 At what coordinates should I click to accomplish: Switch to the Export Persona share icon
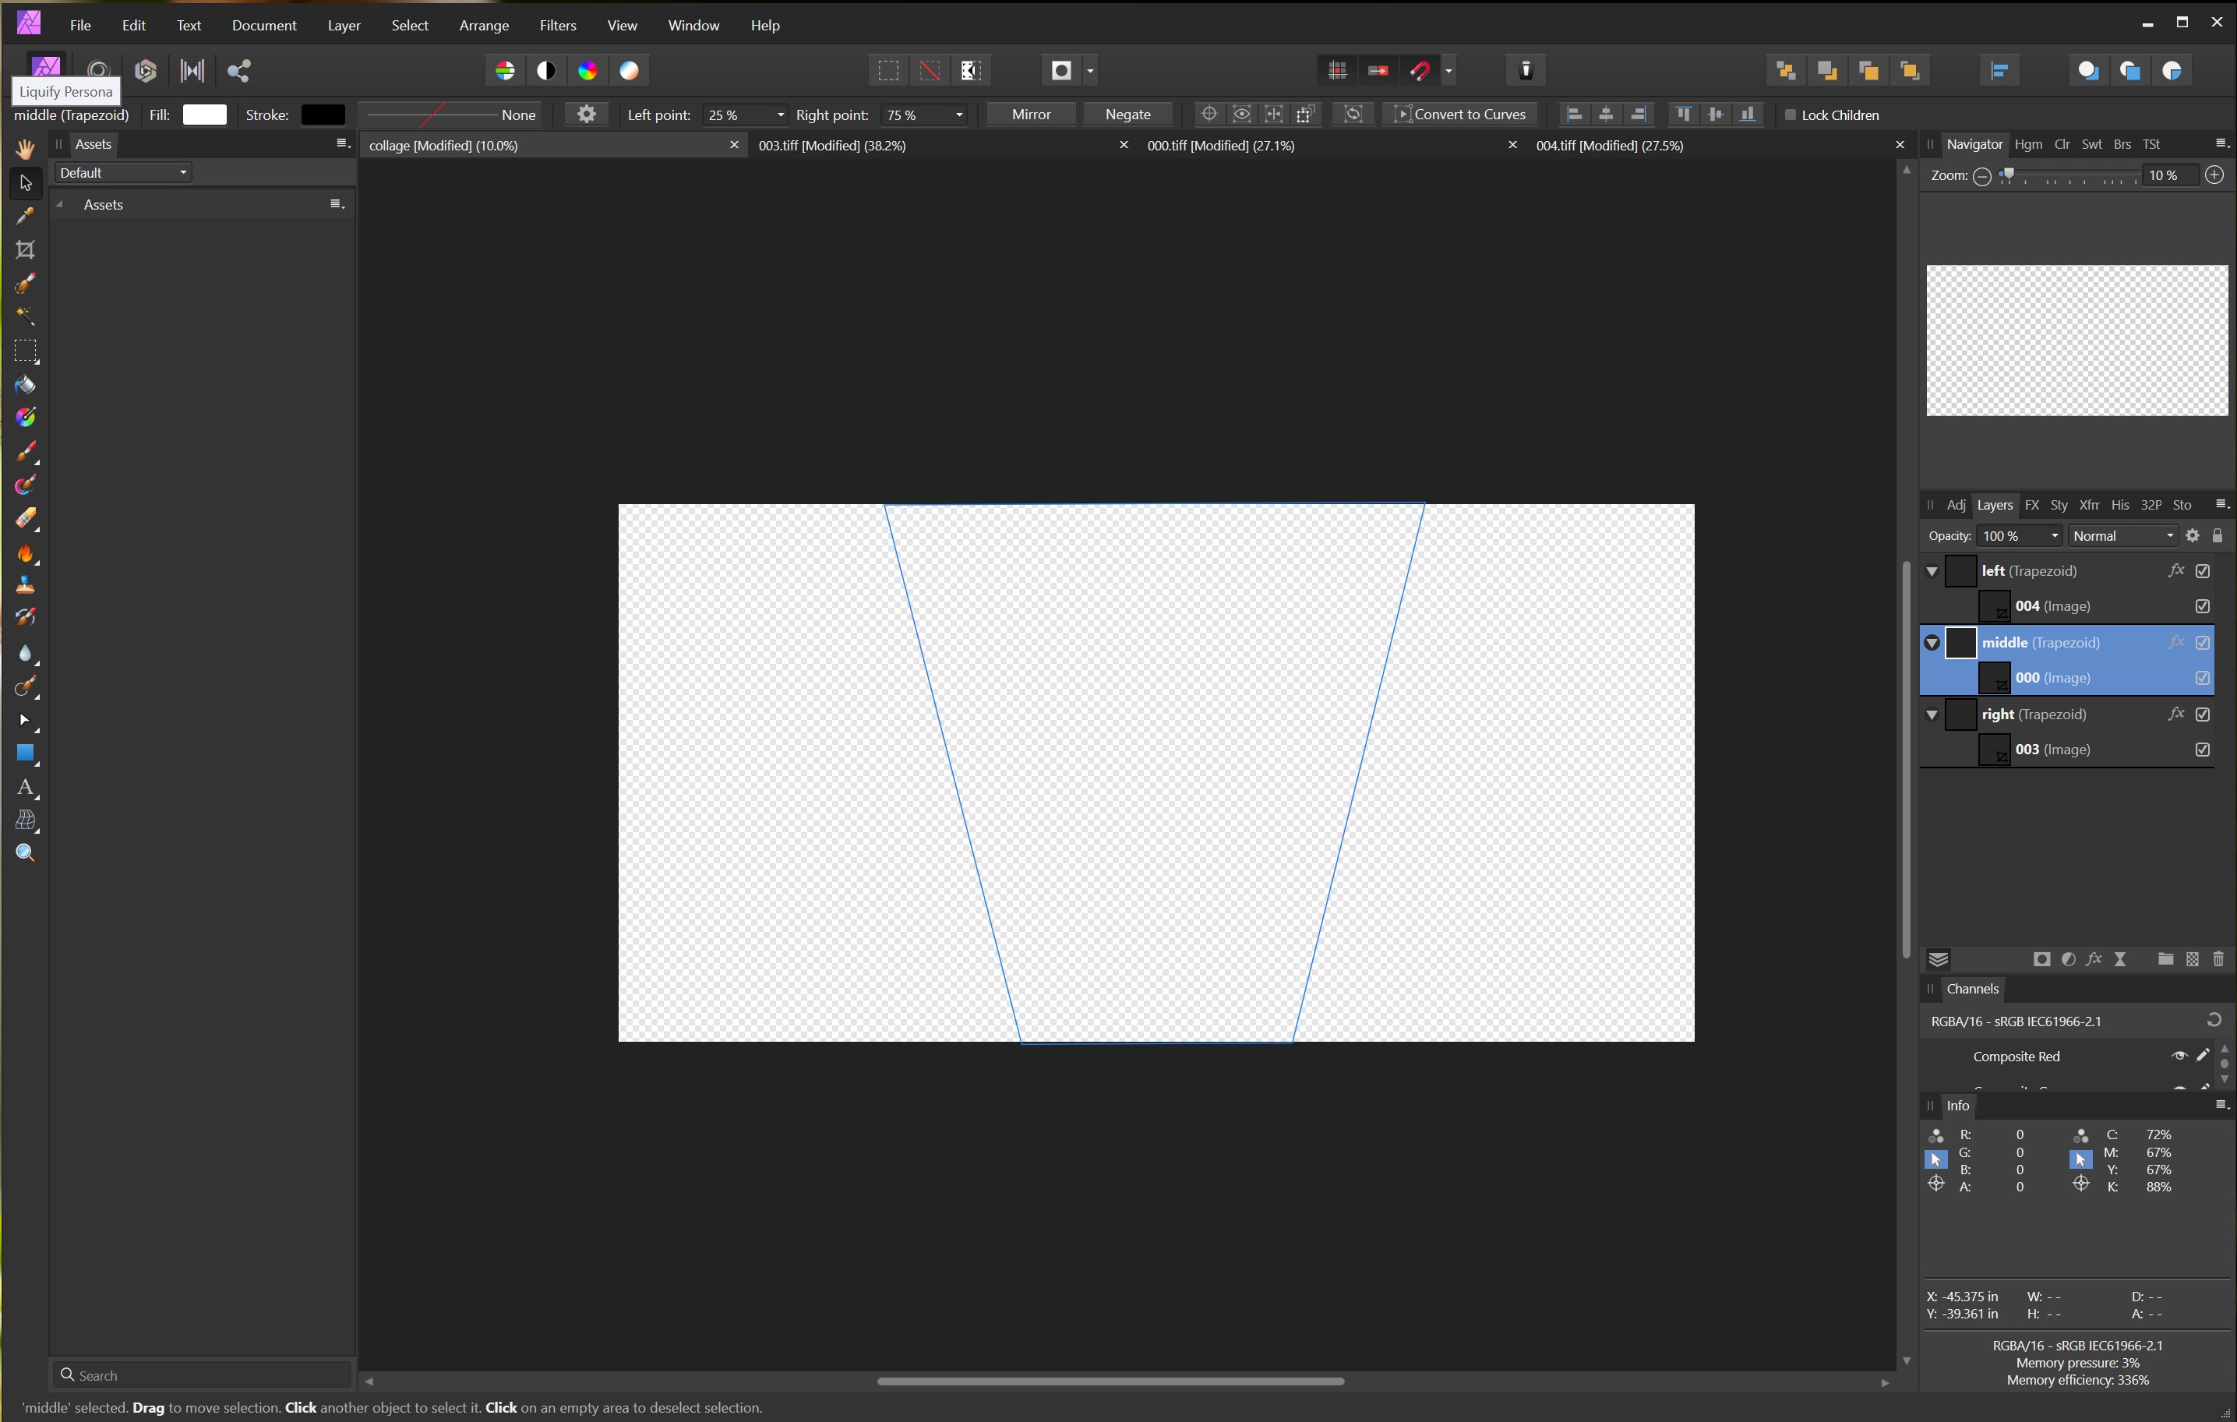coord(238,71)
